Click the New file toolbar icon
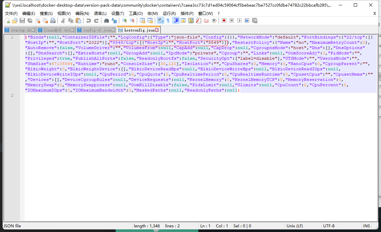 (x=7, y=21)
